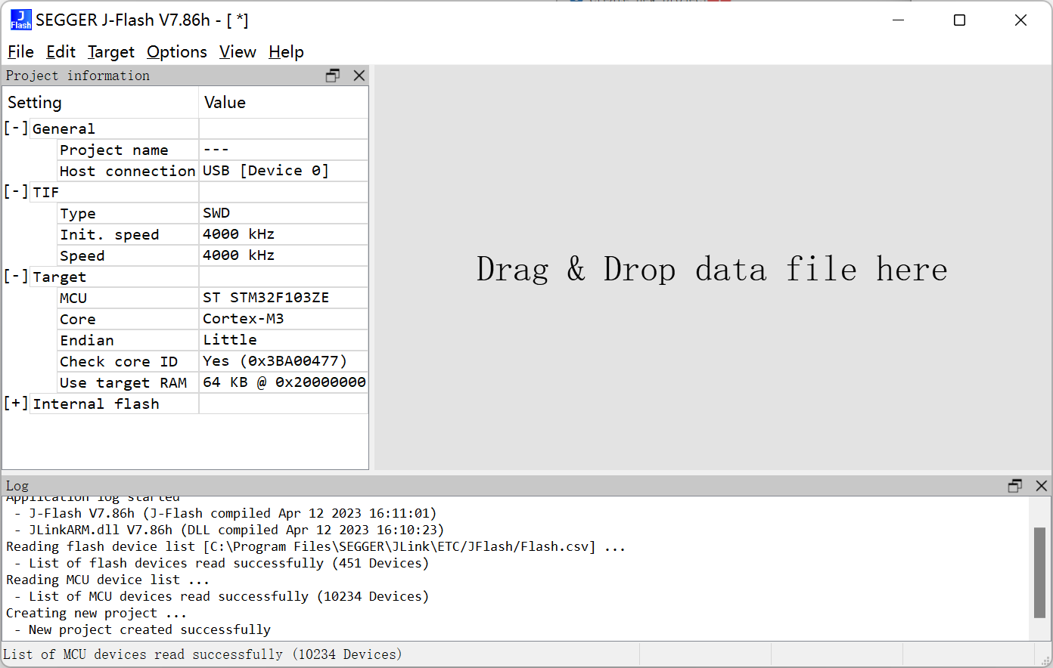Open the Target menu
Viewport: 1053px width, 668px height.
110,52
